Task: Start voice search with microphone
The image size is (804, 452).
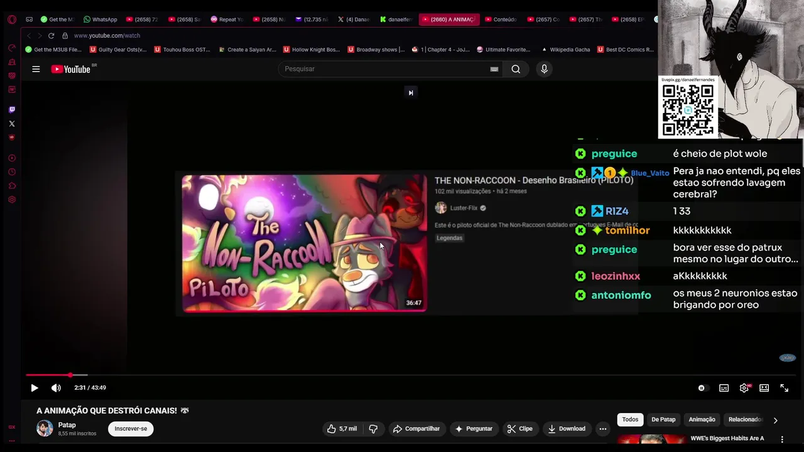Action: point(544,69)
